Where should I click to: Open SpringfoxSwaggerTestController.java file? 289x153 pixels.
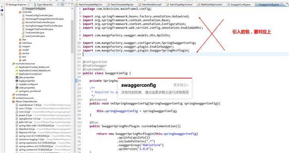click(x=42, y=26)
